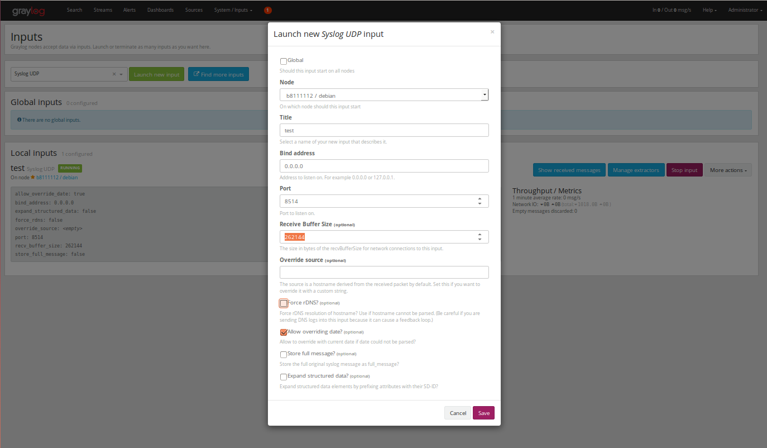Screen dimensions: 767x448
Task: Stop the running test input
Action: coord(684,170)
